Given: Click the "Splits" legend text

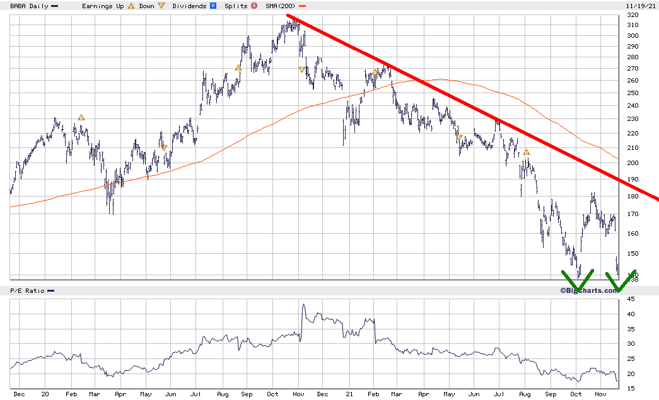Looking at the screenshot, I should pyautogui.click(x=236, y=6).
